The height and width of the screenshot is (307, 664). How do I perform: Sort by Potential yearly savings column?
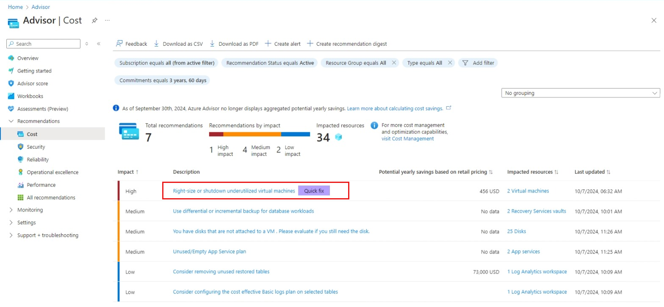436,172
